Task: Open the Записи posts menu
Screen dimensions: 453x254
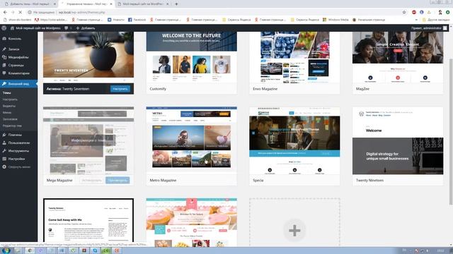Action: click(13, 49)
